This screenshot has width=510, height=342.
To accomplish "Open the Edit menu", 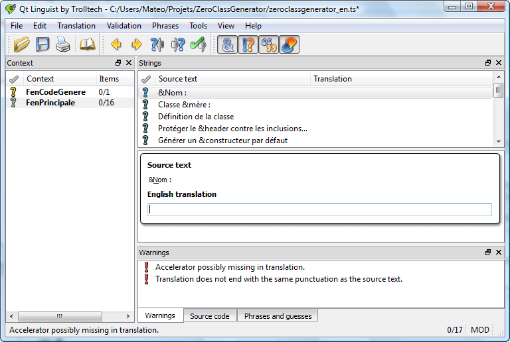I will (x=40, y=26).
